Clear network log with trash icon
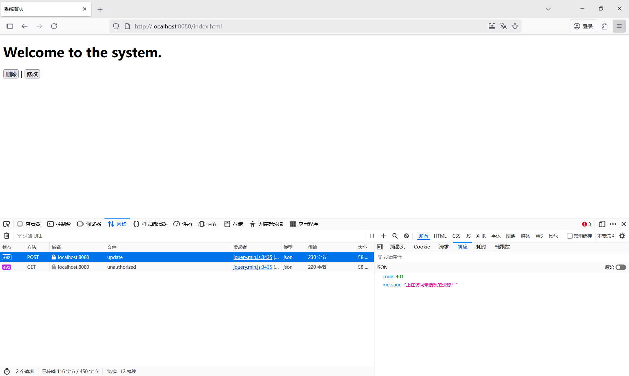This screenshot has width=629, height=376. [x=7, y=236]
